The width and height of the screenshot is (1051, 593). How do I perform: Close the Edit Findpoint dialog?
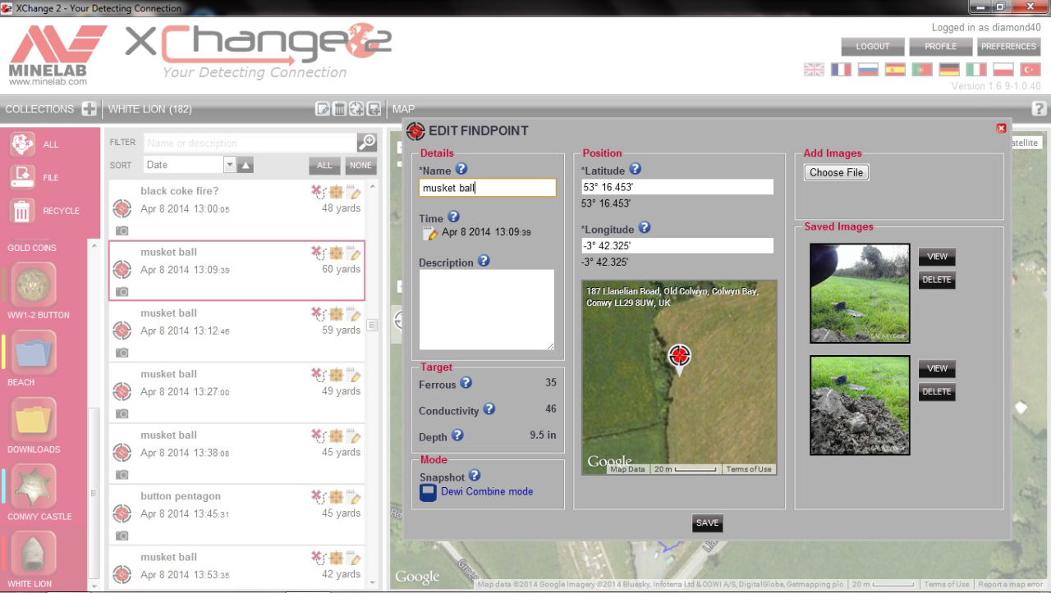(1001, 128)
